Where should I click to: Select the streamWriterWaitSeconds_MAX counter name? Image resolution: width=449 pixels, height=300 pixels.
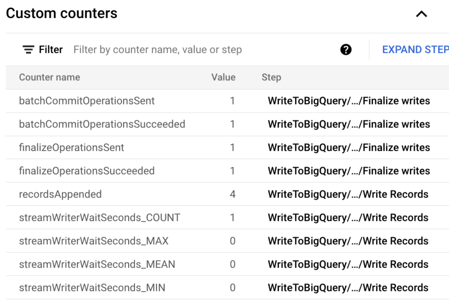tap(94, 241)
